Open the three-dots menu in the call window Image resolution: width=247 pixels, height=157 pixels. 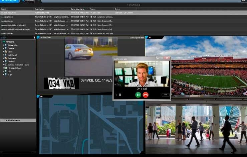tap(165, 95)
